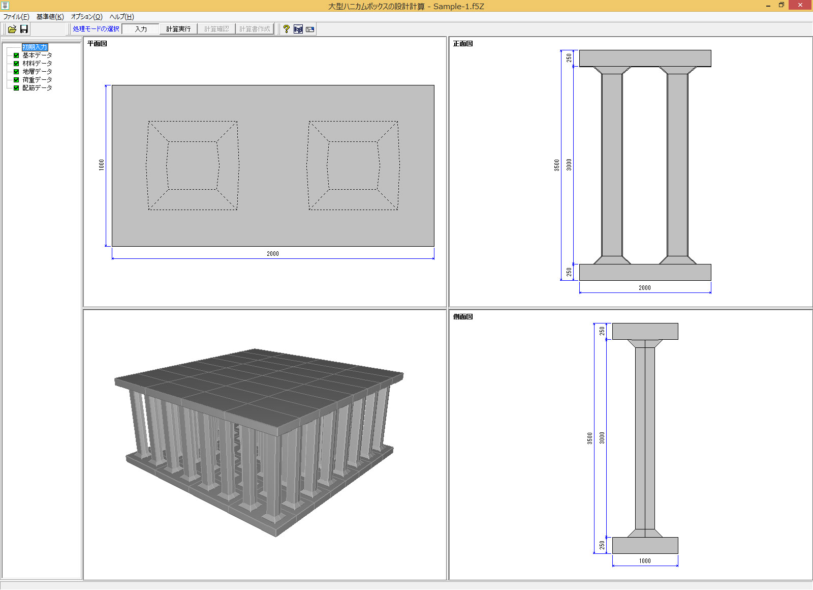Click the open file folder icon
The image size is (813, 590).
(12, 29)
